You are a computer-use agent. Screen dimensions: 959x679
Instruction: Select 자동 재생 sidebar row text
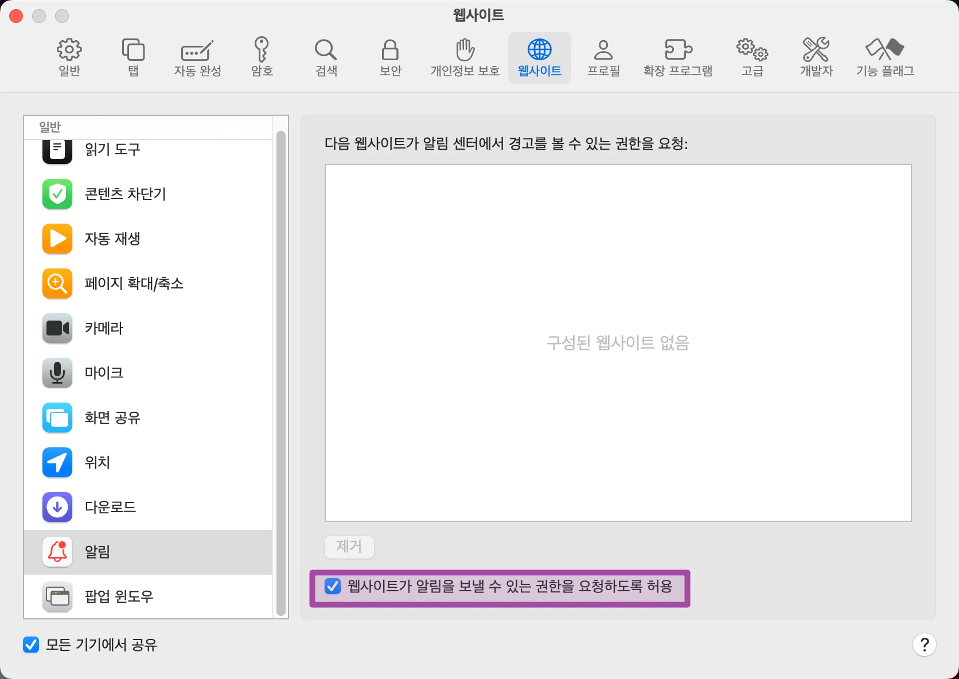point(112,239)
